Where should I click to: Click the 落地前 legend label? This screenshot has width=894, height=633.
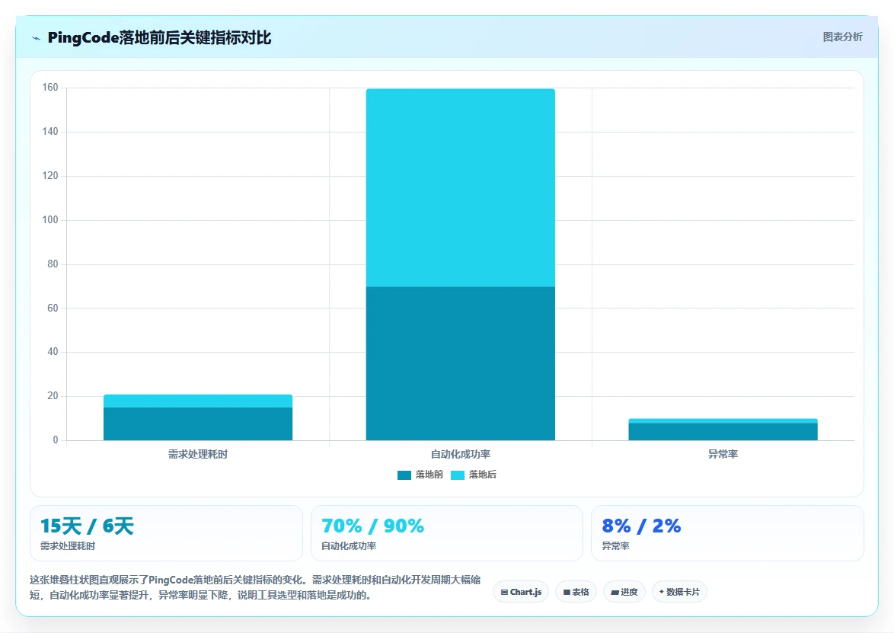[x=429, y=475]
